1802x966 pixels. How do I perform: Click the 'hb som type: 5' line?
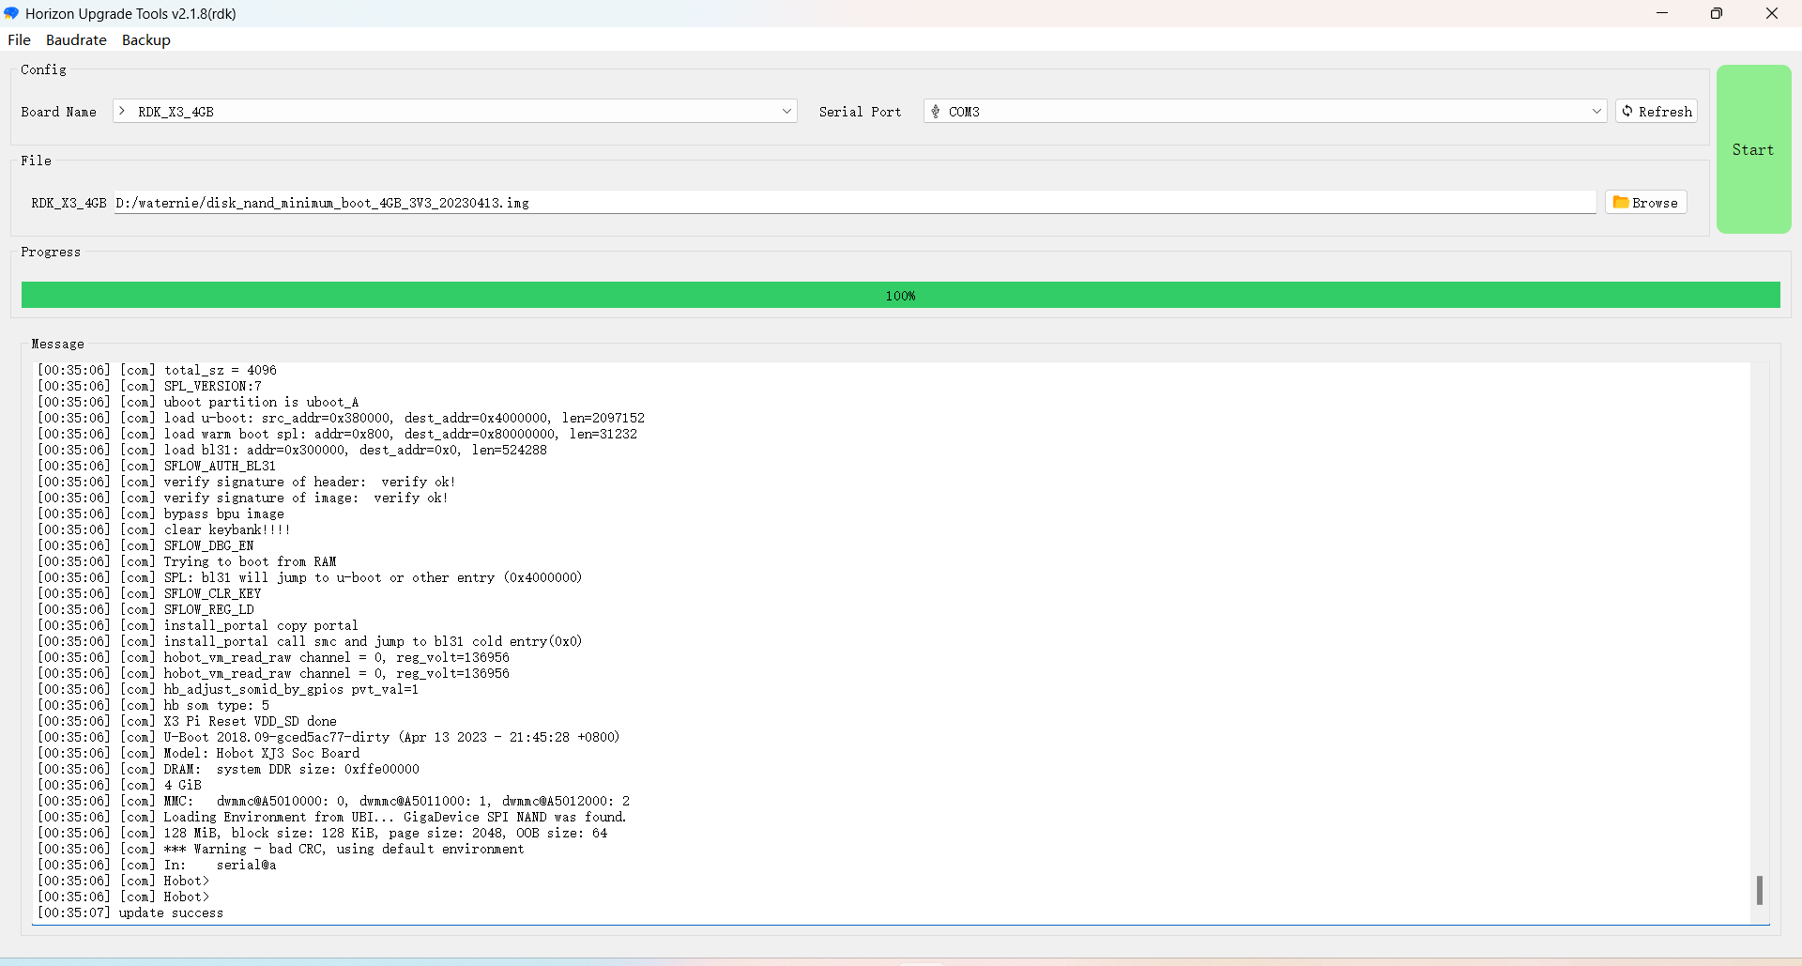tap(153, 705)
